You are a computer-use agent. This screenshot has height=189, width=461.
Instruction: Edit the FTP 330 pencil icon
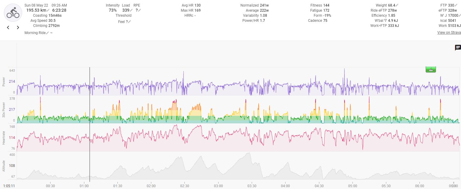[456, 5]
